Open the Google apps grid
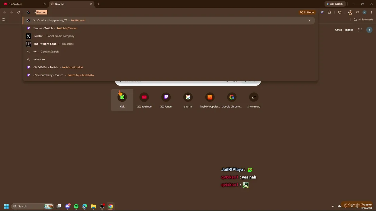 pyautogui.click(x=360, y=30)
